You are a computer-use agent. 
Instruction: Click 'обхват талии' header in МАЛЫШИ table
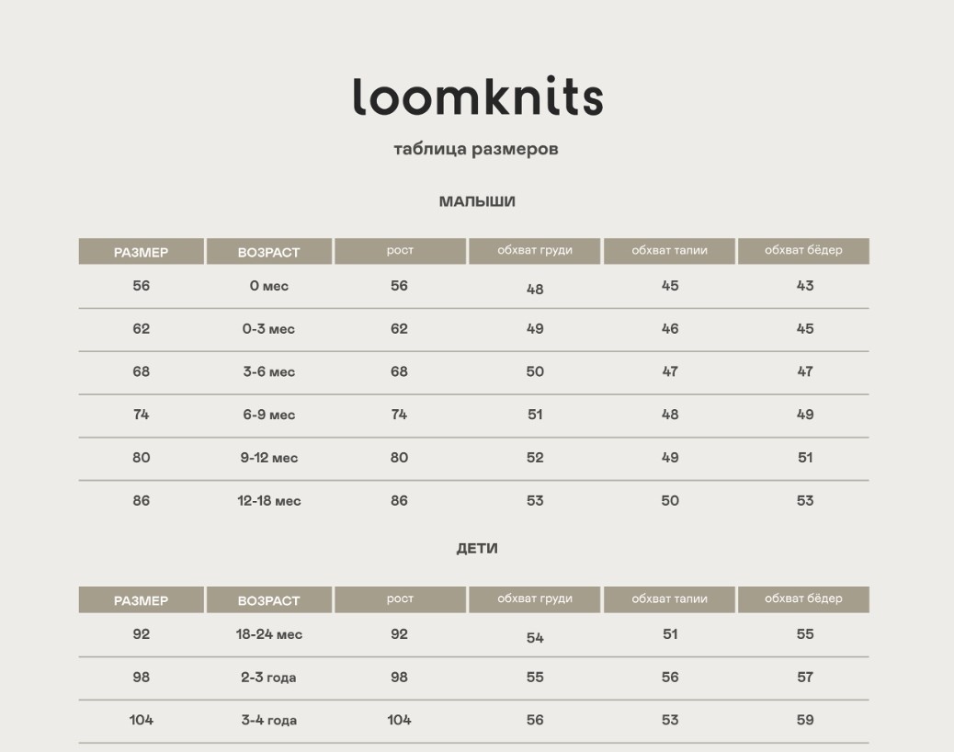click(x=669, y=251)
